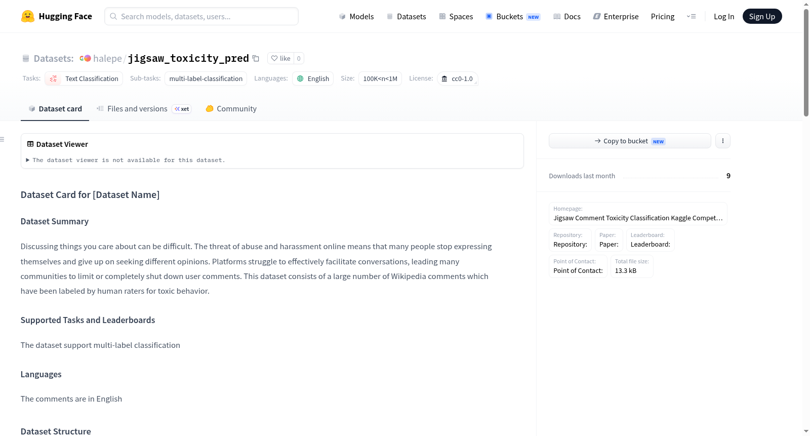Click the English language tag
The image size is (810, 436).
pos(313,78)
